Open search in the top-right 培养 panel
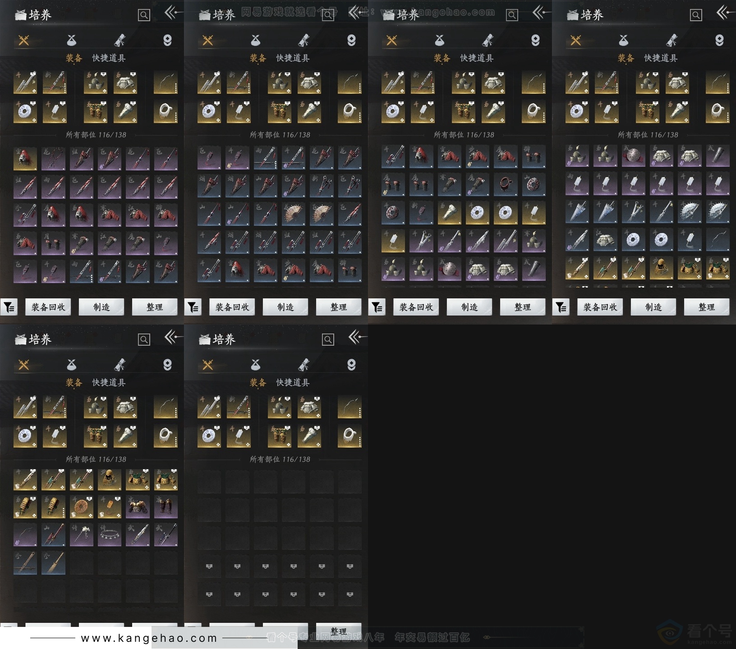 tap(696, 15)
